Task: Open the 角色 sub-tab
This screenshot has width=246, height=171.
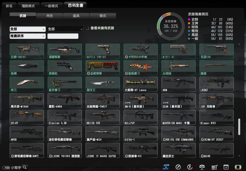Action: 50,16
